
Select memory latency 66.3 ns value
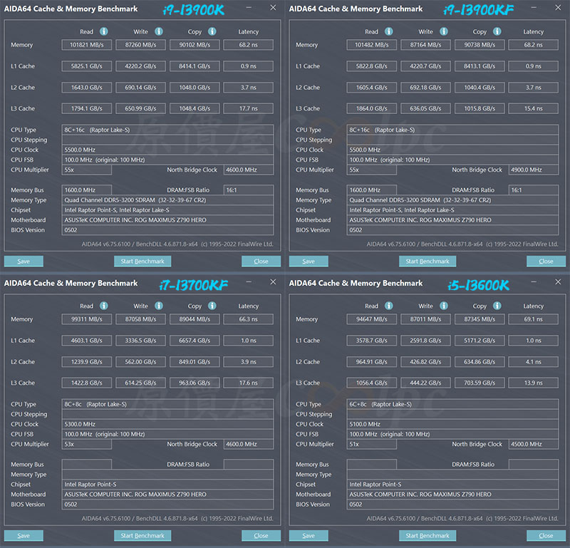tap(249, 319)
